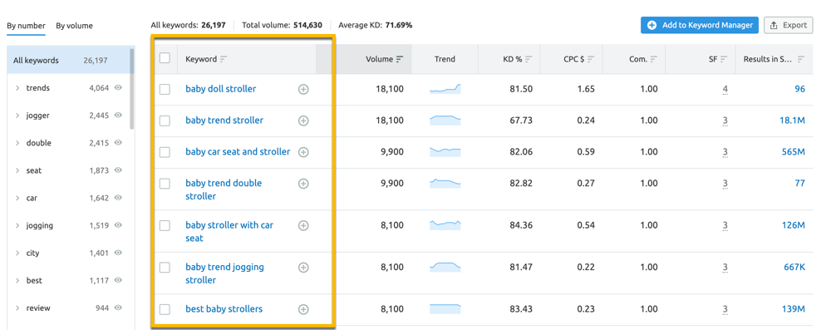The height and width of the screenshot is (330, 831).
Task: Click Add to Keyword Manager button
Action: (700, 25)
